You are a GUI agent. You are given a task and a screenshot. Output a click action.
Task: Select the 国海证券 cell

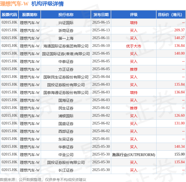click(66, 100)
